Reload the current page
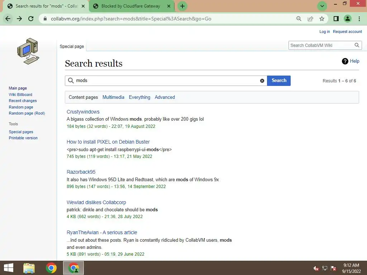Image resolution: width=367 pixels, height=275 pixels. click(31, 19)
